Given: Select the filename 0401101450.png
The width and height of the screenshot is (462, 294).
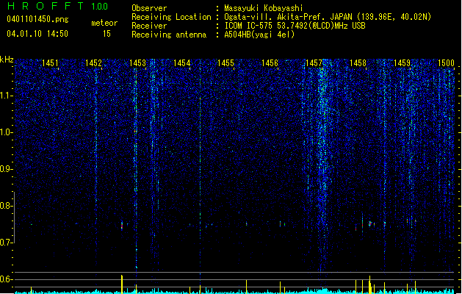Looking at the screenshot, I should [37, 19].
